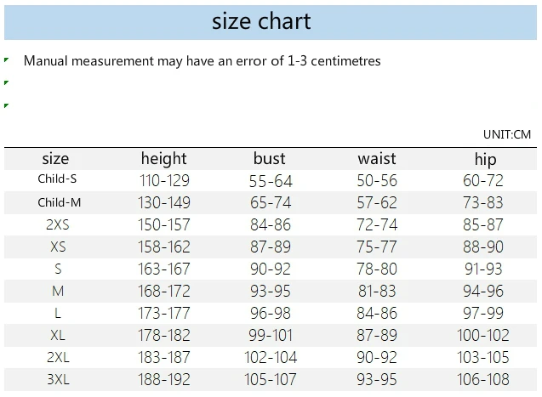
Task: Click the 'hip' column header
Action: [485, 160]
